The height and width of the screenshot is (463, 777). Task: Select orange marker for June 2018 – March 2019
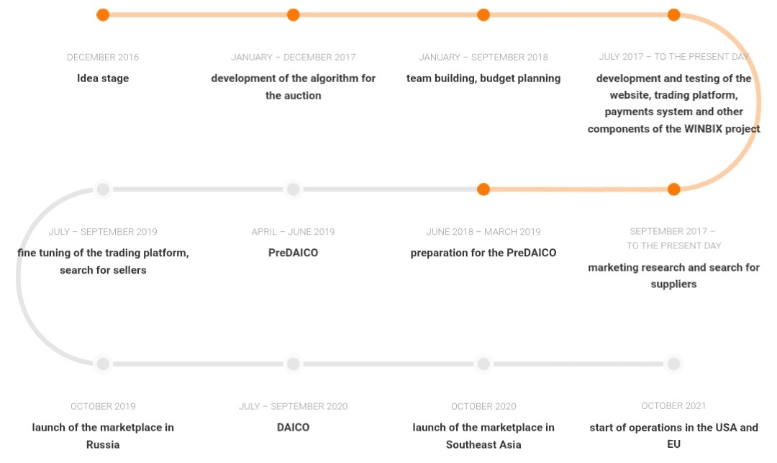[x=483, y=189]
